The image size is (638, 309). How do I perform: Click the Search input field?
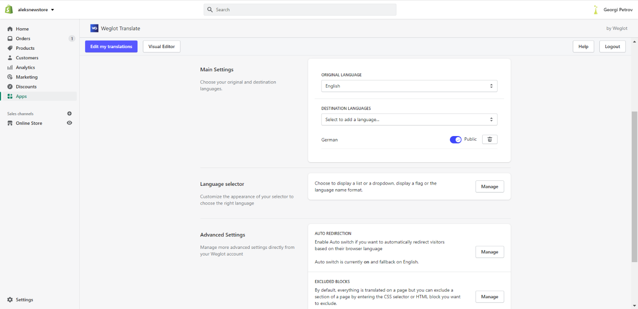click(300, 10)
